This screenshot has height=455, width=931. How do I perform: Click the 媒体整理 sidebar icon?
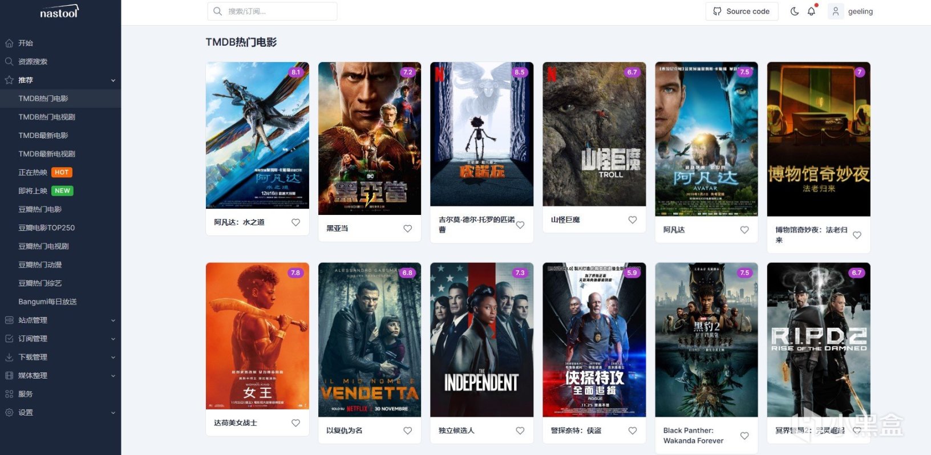click(x=9, y=376)
